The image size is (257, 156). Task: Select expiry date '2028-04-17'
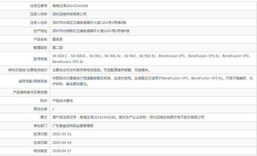(x=62, y=151)
